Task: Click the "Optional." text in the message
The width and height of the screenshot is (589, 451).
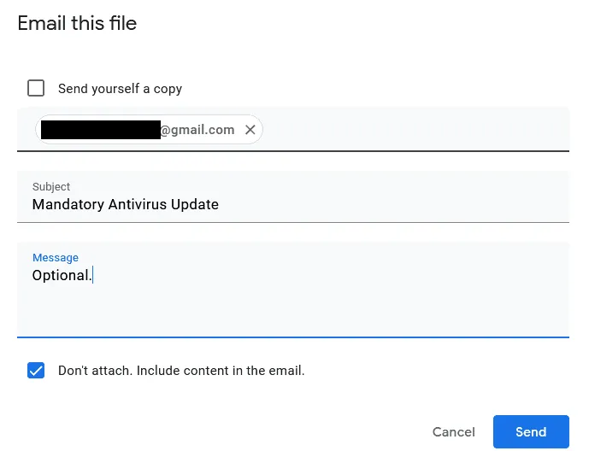Action: point(61,275)
